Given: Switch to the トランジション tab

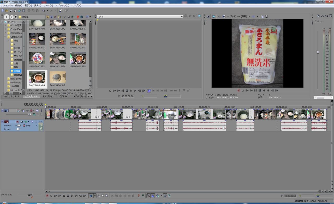Looking at the screenshot, I should click(x=48, y=96).
